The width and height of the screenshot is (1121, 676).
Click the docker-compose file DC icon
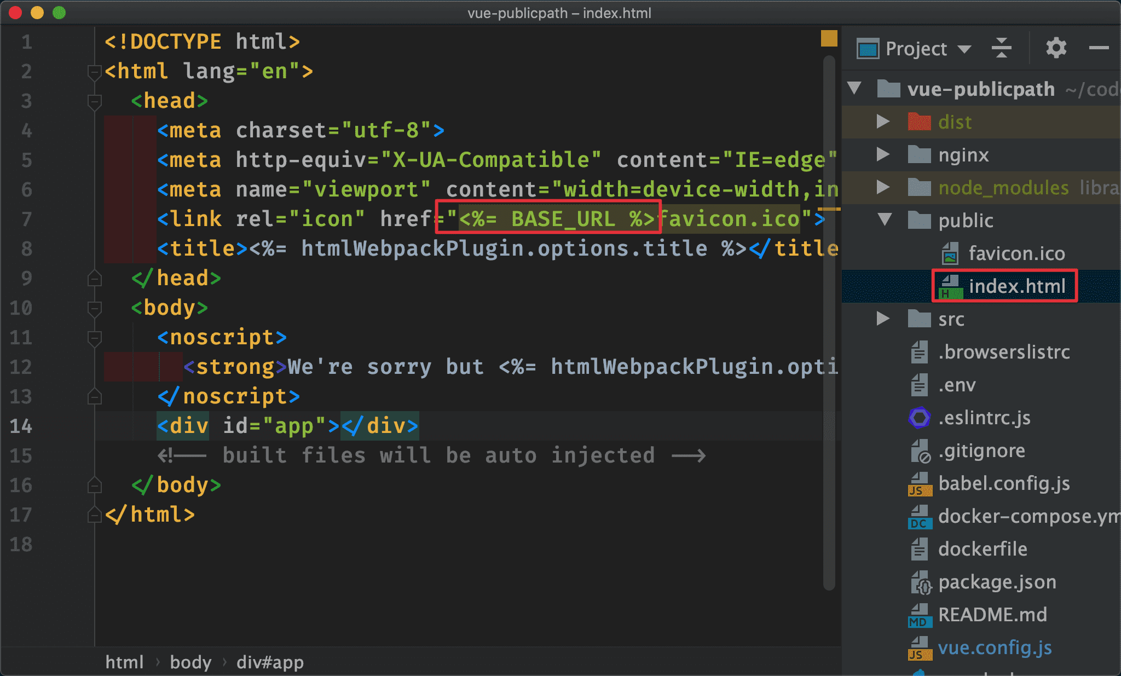920,517
